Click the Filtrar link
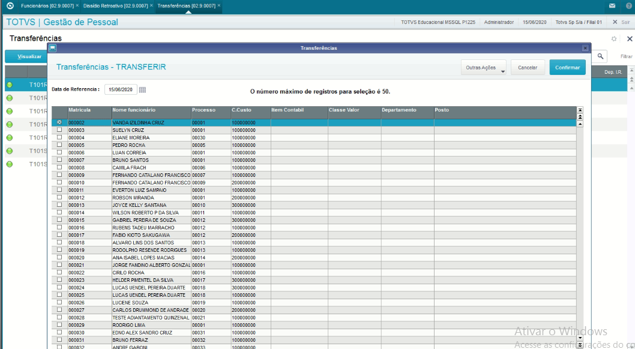Viewport: 635px width, 349px height. [x=626, y=56]
